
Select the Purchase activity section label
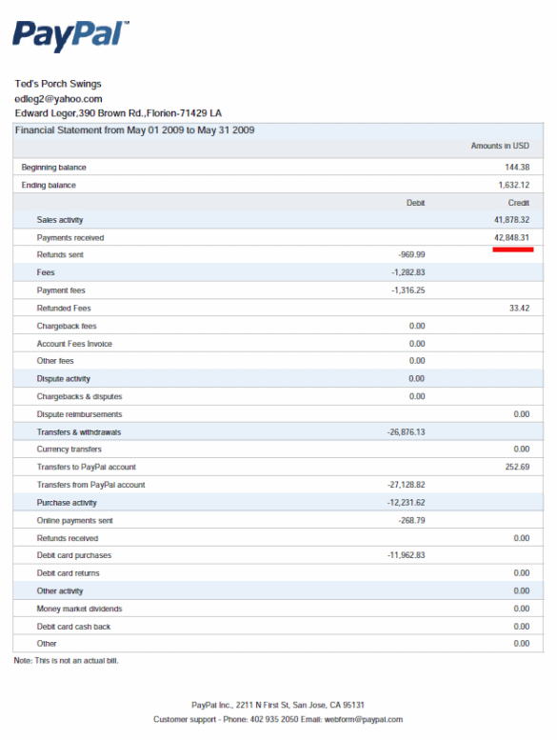click(x=67, y=503)
